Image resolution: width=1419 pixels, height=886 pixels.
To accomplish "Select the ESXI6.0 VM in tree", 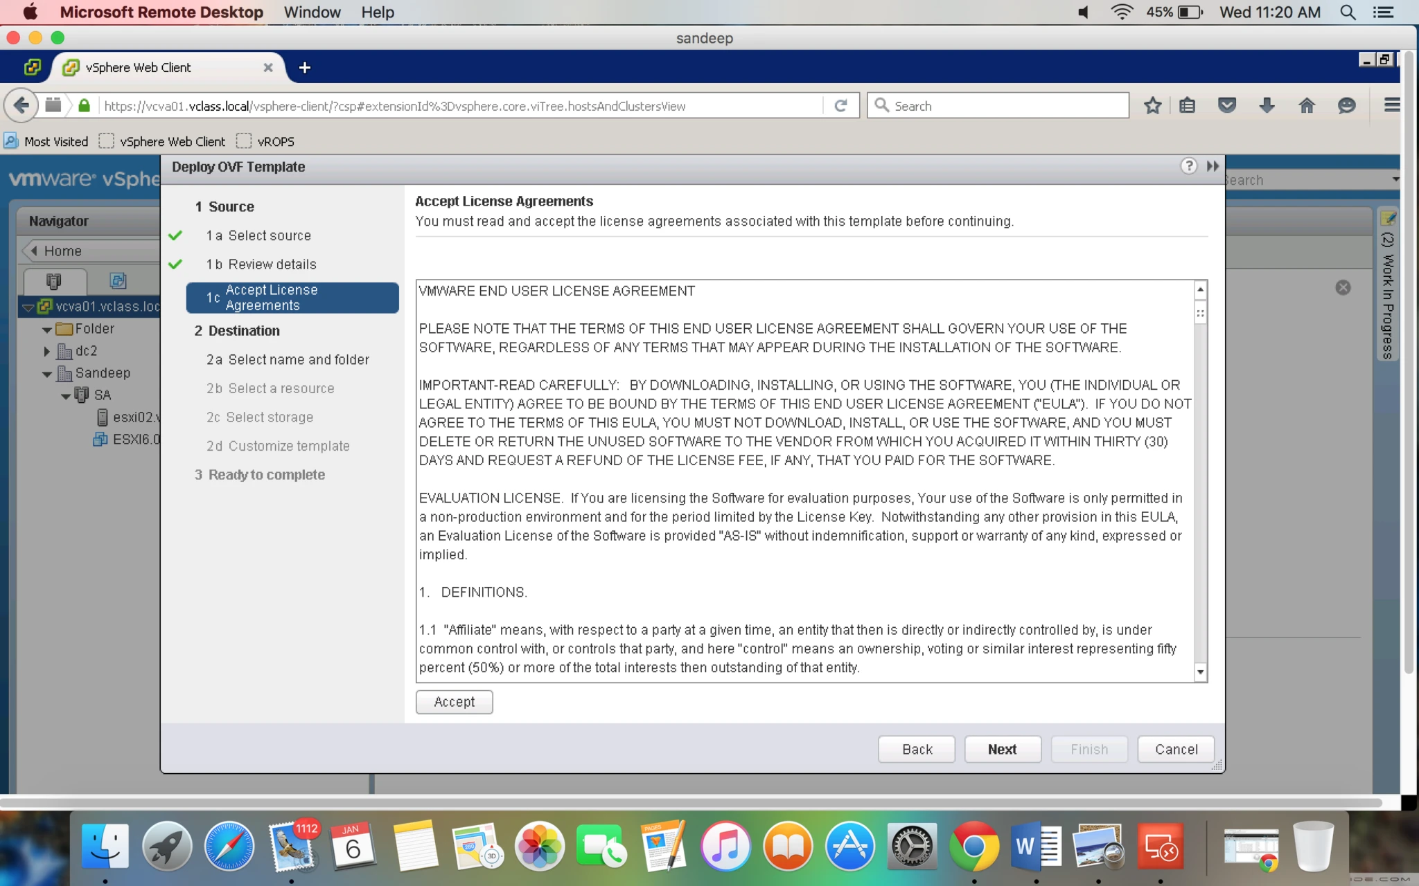I will tap(127, 439).
